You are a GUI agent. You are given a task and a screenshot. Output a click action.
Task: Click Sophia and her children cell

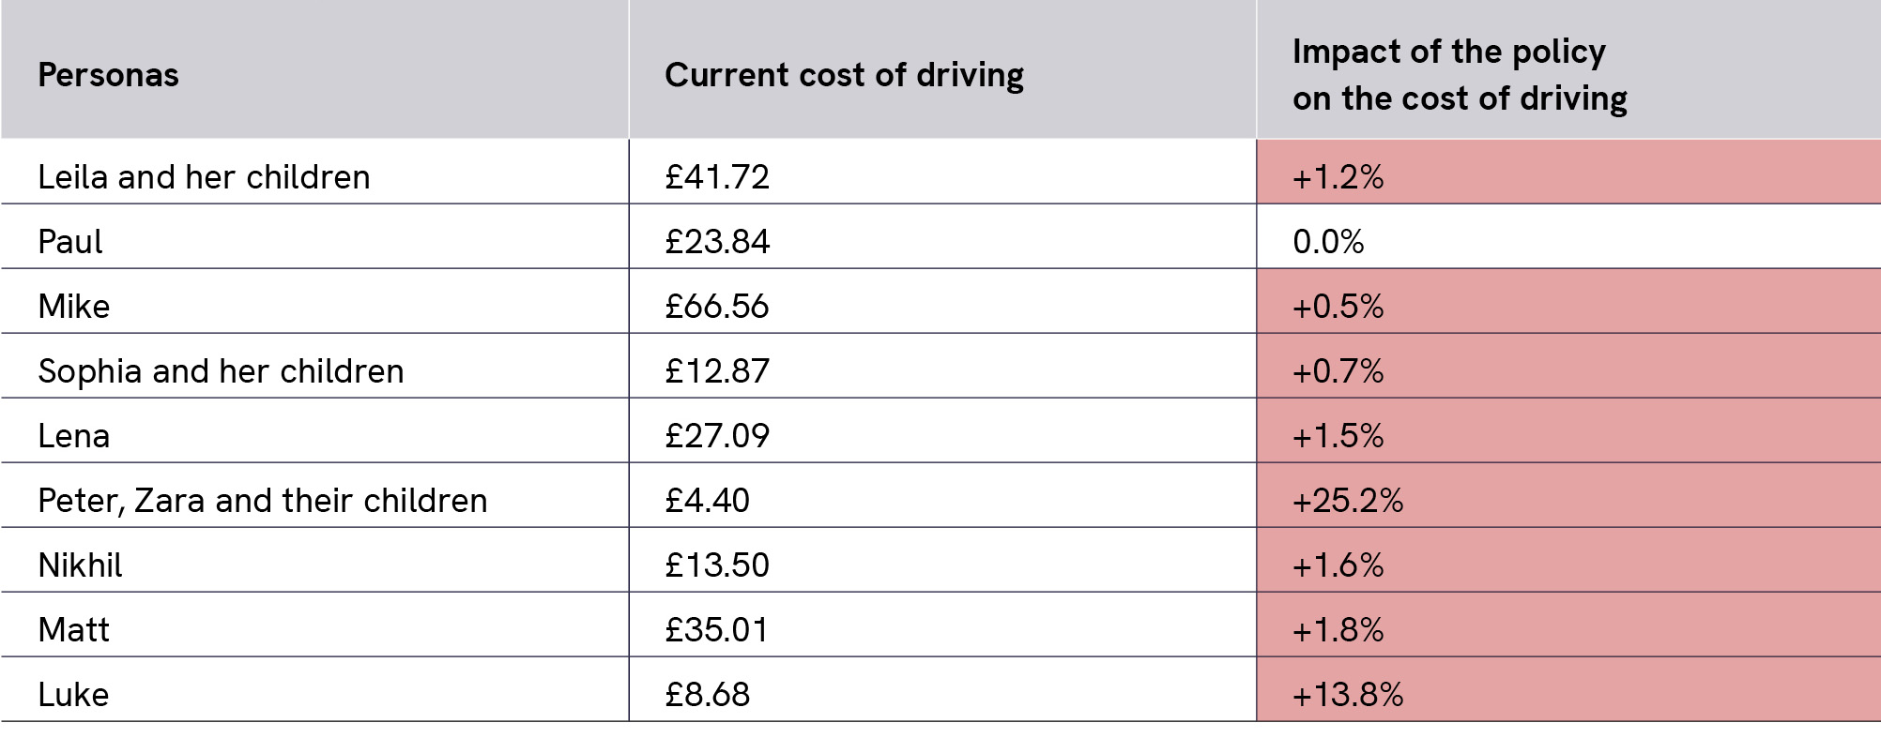coord(221,371)
